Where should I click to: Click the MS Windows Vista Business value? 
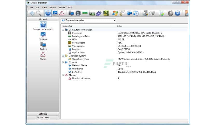coord(144,59)
